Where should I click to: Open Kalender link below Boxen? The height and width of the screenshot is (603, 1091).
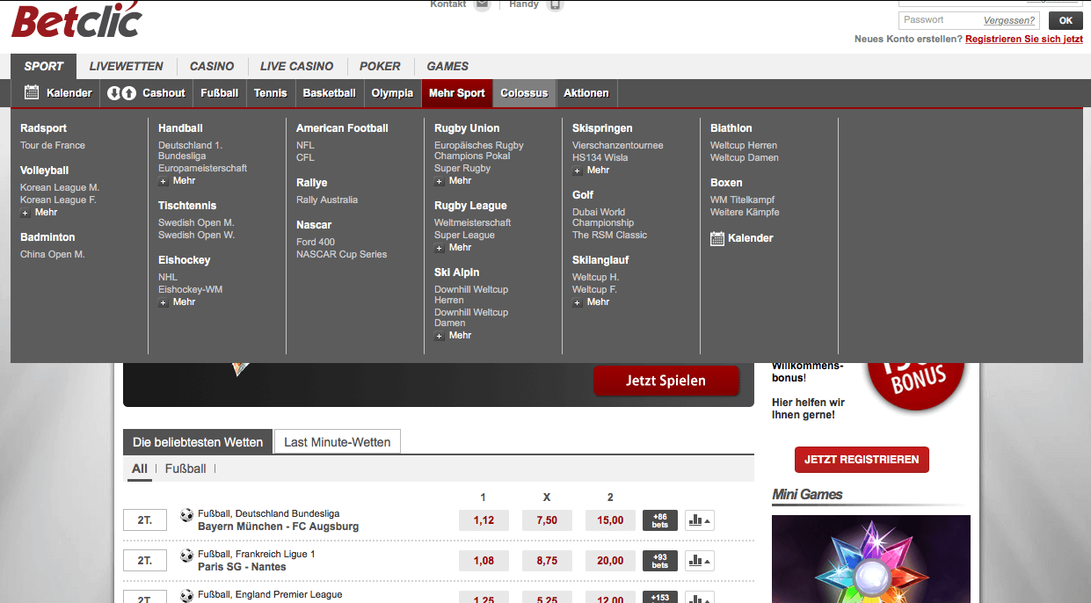[742, 238]
